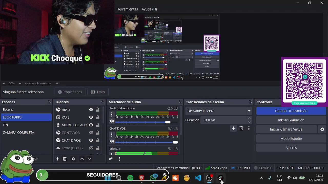Image resolution: width=328 pixels, height=184 pixels.
Task: Select the FIN scene
Action: click(x=26, y=125)
